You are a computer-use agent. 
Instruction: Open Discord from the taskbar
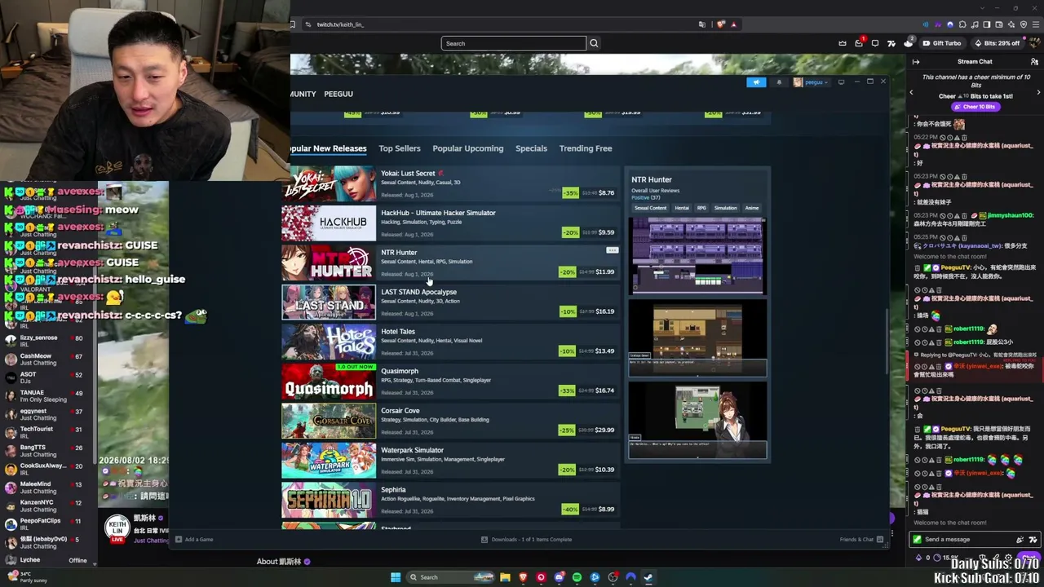point(559,577)
